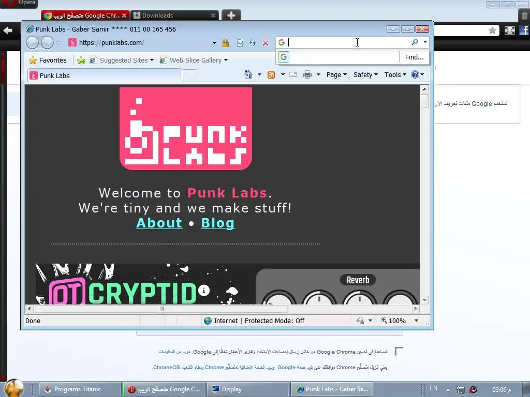Open the Display taskbar item
This screenshot has width=530, height=397.
tap(248, 389)
